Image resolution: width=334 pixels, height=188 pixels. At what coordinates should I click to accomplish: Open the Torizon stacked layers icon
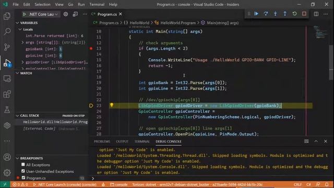pyautogui.click(x=7, y=125)
